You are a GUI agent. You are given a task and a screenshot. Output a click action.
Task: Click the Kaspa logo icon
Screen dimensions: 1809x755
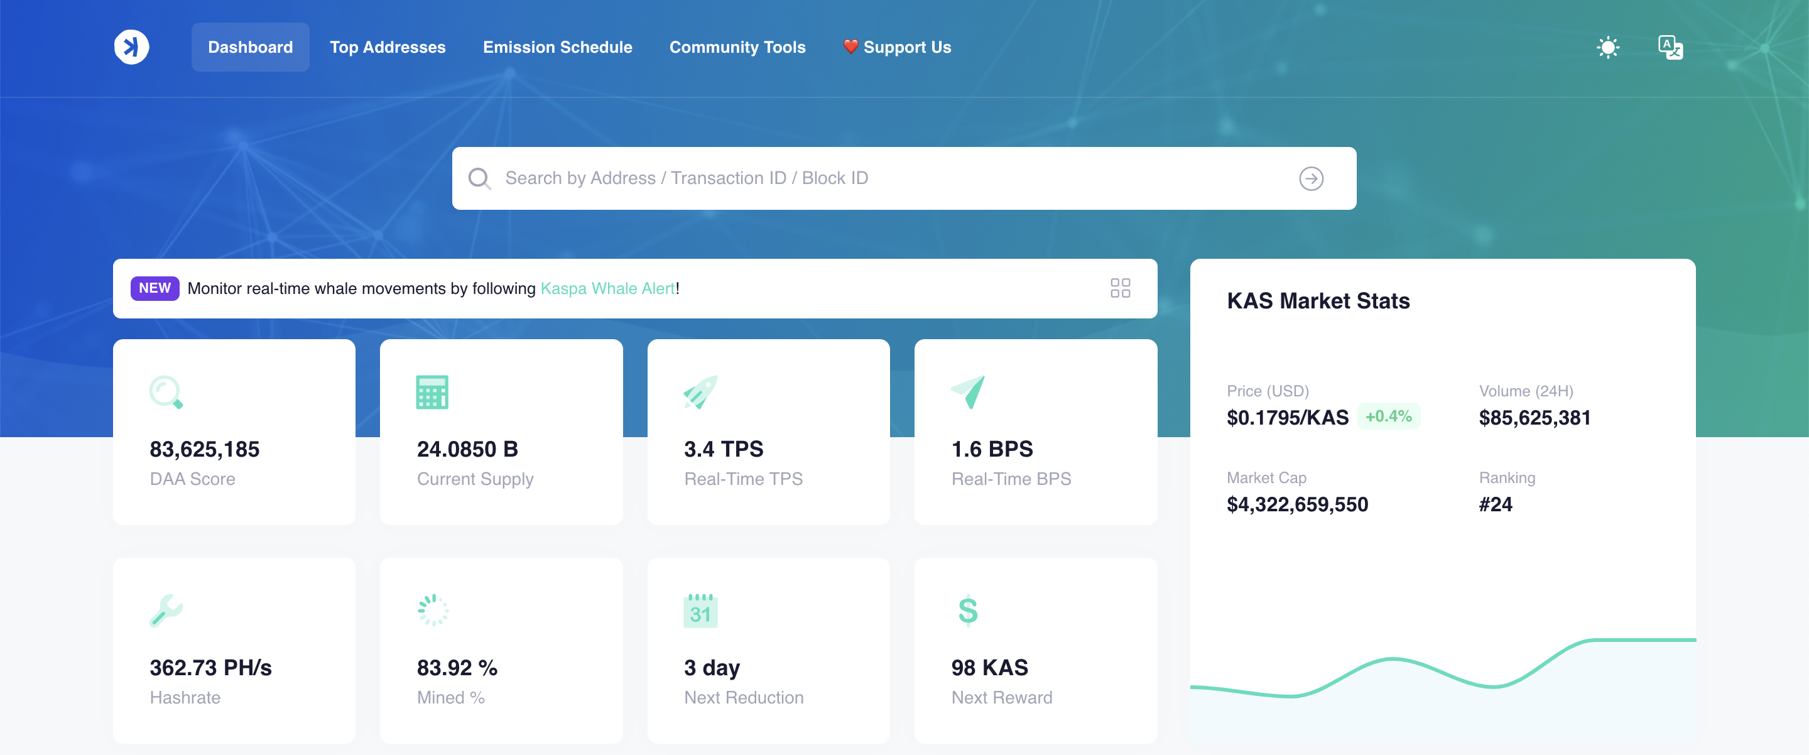pyautogui.click(x=131, y=47)
